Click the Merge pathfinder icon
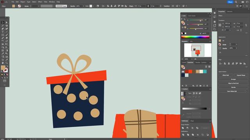Viewport: 250px width, 140px height. 193,135
